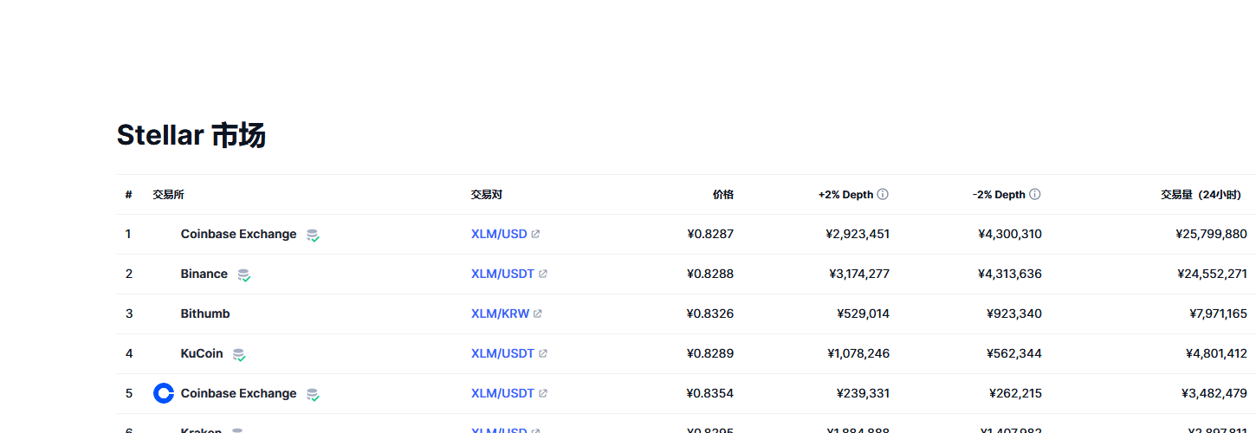This screenshot has height=433, width=1256.
Task: Click external-link icon beside Binance XLM/USDT pair
Action: coord(543,275)
